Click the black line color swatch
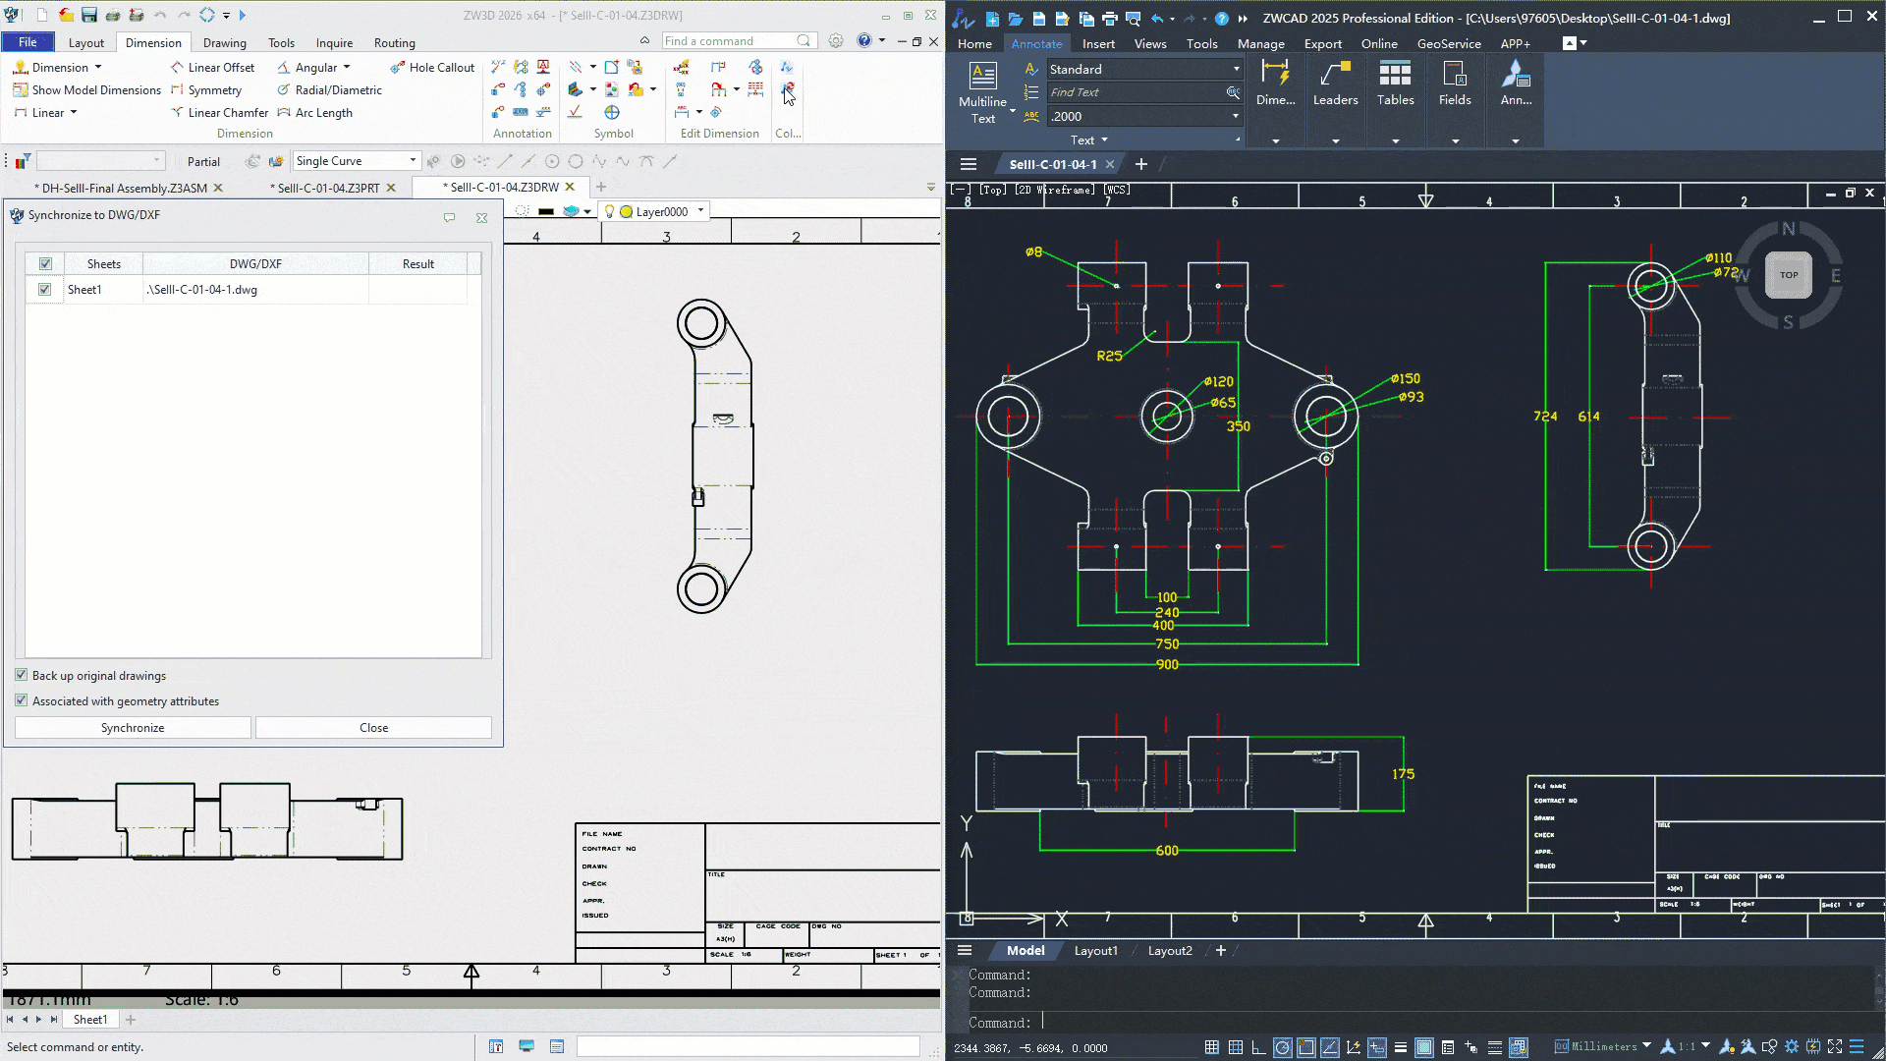This screenshot has height=1061, width=1886. 546,211
